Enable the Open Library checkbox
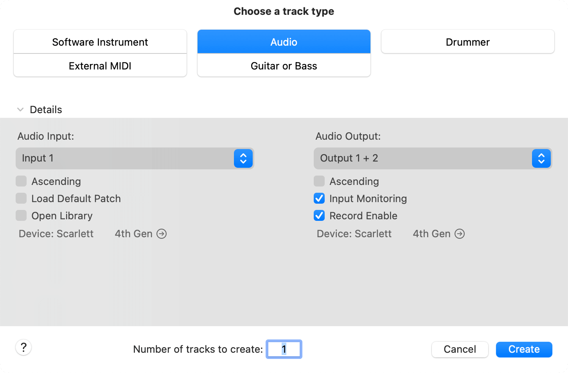Image resolution: width=568 pixels, height=373 pixels. pyautogui.click(x=21, y=215)
